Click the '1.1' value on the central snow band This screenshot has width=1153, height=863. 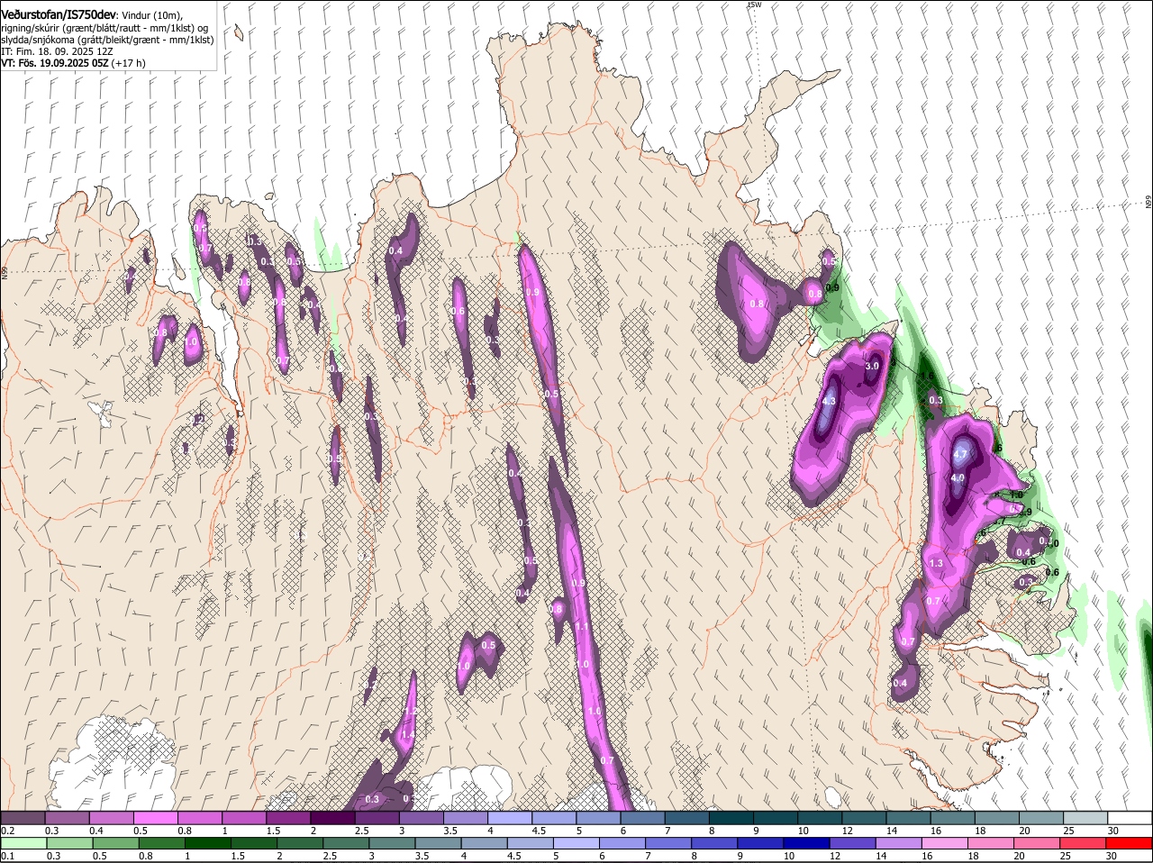[x=581, y=627]
